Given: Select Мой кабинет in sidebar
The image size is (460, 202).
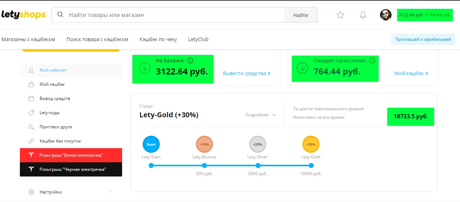Looking at the screenshot, I should 71,70.
